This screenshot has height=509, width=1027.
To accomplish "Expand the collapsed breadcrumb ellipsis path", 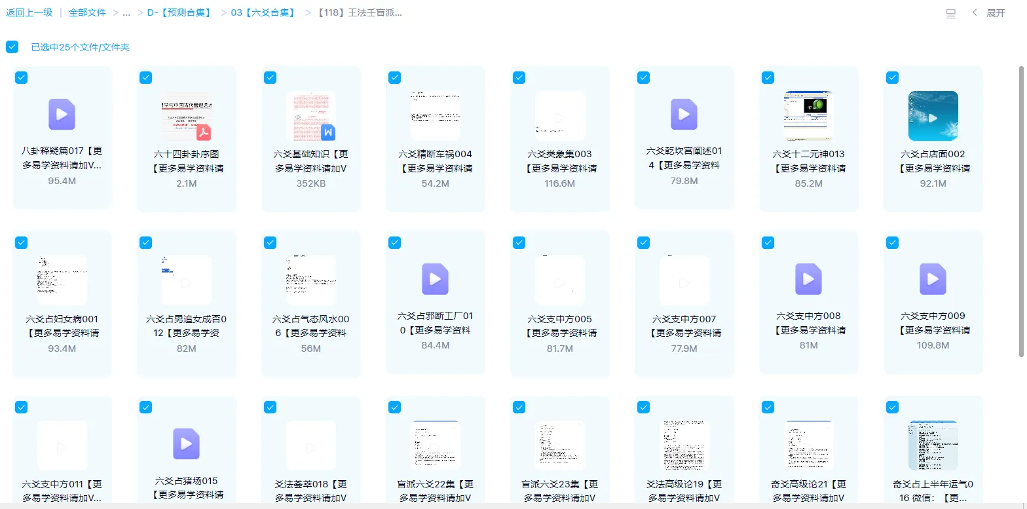I will click(126, 12).
